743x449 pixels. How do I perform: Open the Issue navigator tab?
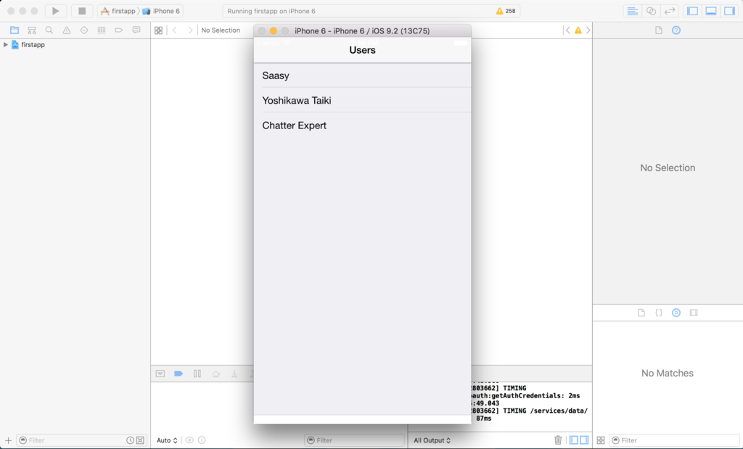click(66, 30)
